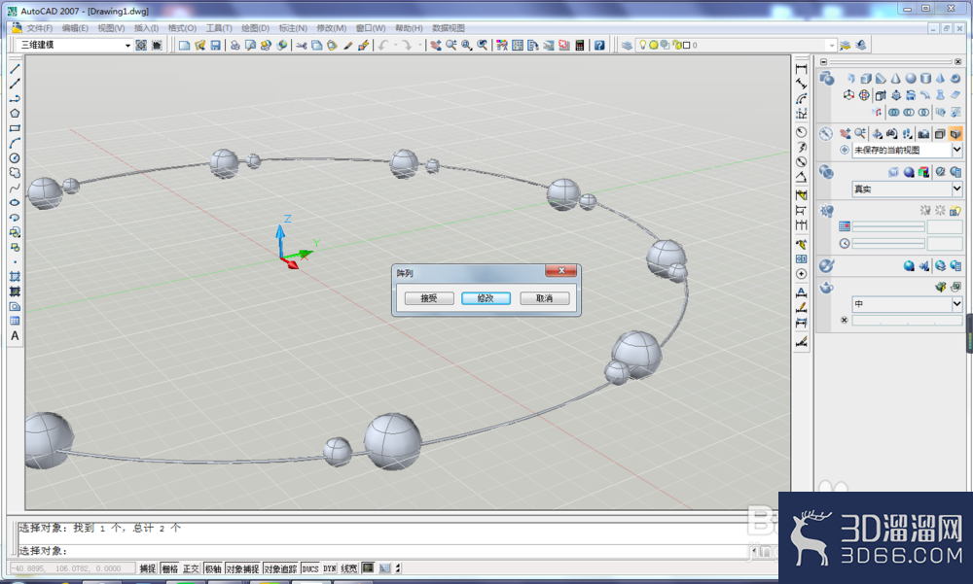Click the Pan realtime hand icon

click(436, 46)
